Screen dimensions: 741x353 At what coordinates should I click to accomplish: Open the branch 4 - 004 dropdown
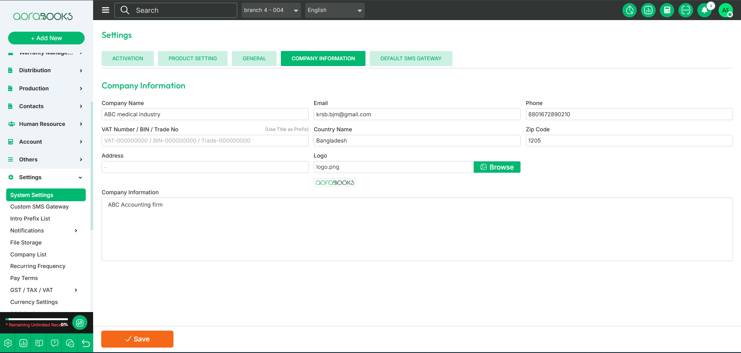[x=271, y=10]
